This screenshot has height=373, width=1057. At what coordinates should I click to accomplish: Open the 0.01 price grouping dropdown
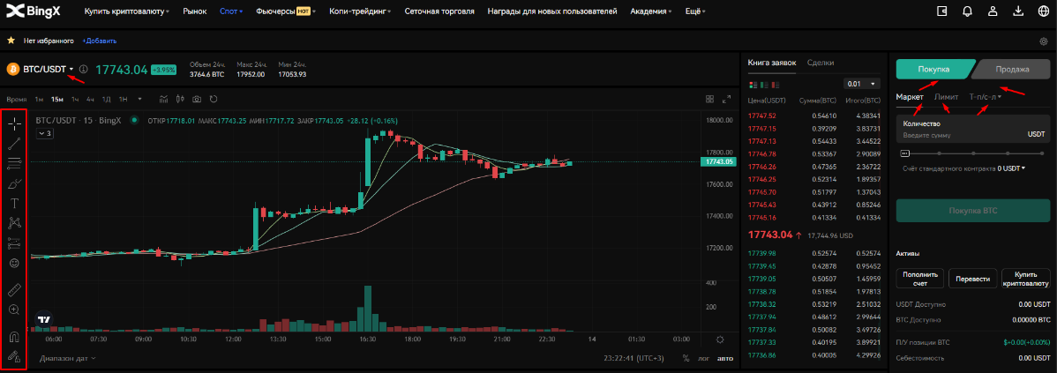pos(861,84)
